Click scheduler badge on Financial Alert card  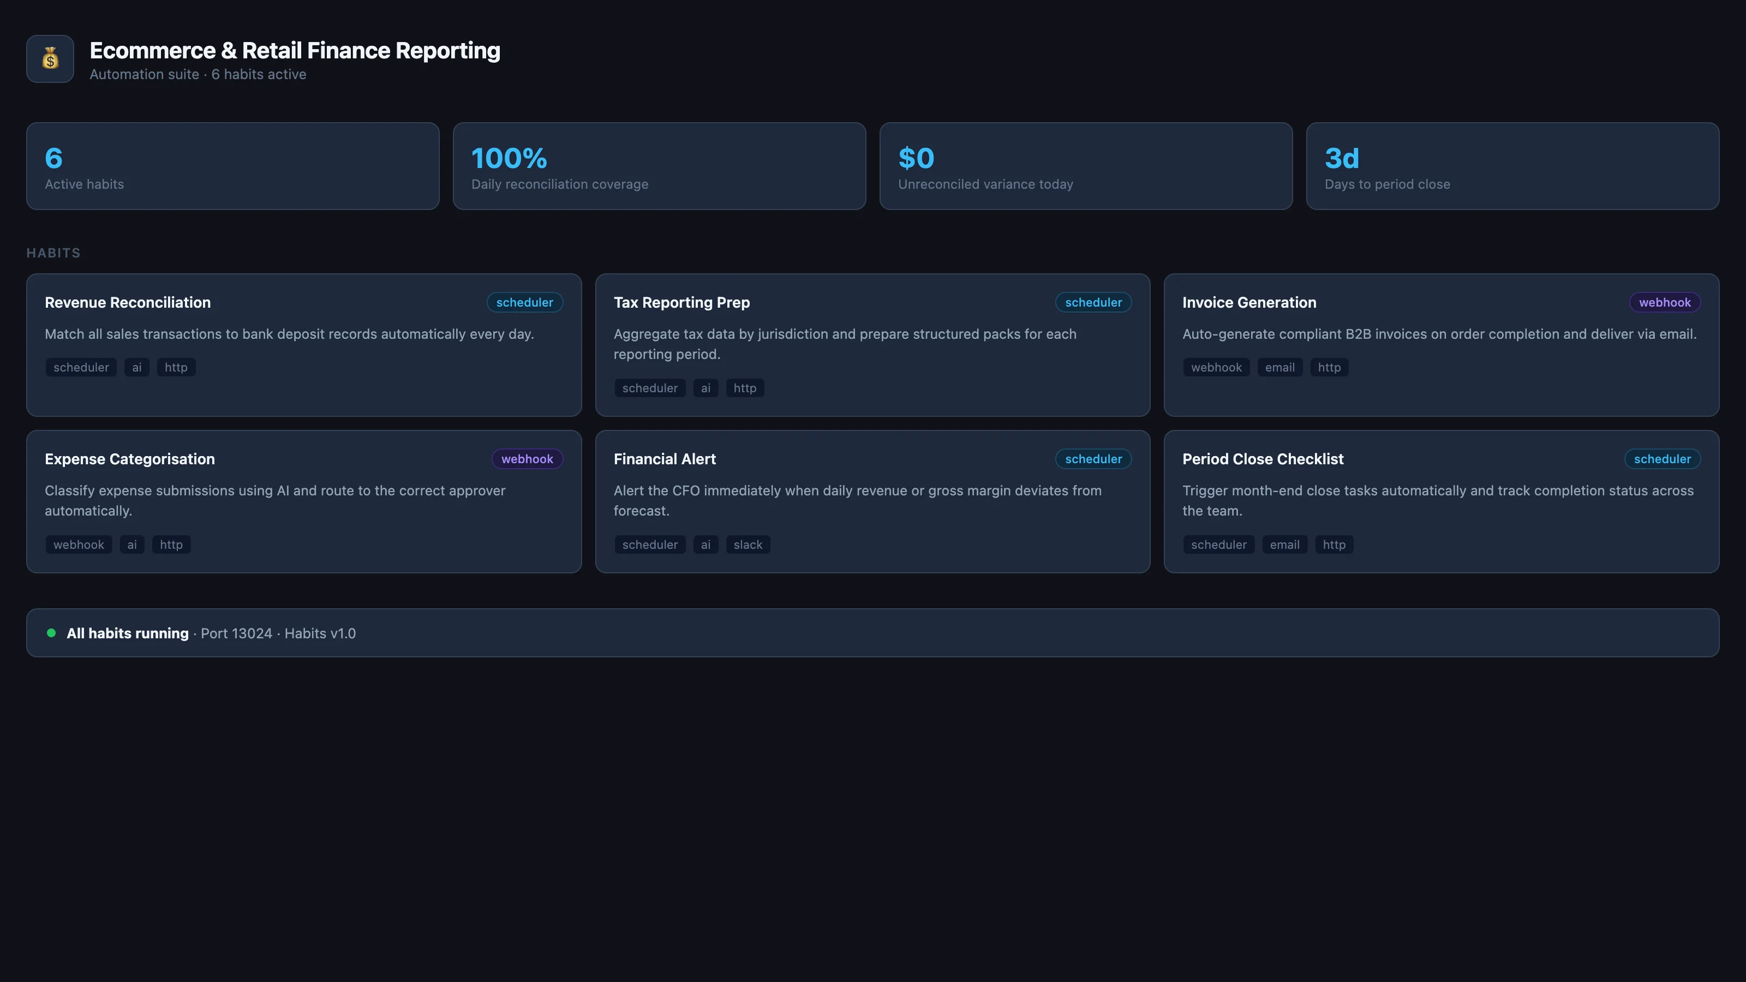1093,459
